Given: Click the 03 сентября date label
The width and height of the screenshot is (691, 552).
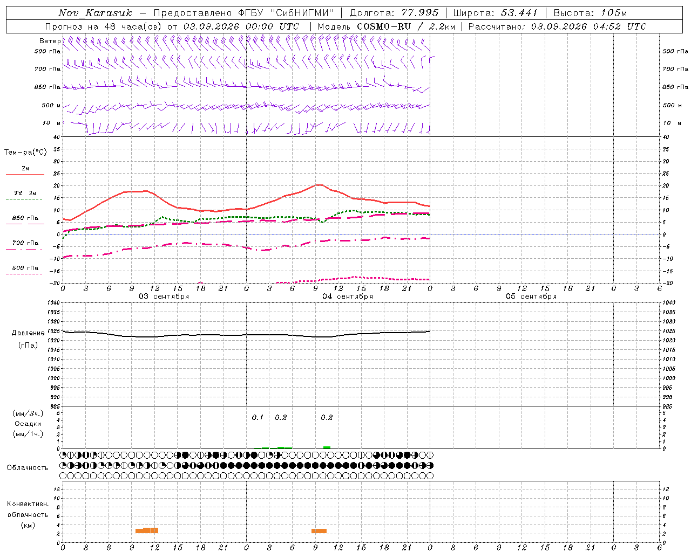Looking at the screenshot, I should (x=164, y=296).
